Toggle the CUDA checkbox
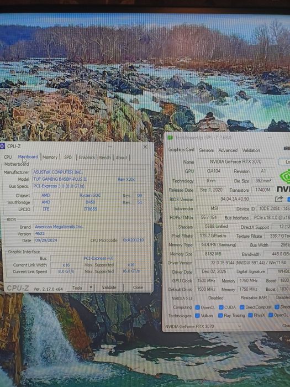This screenshot has width=290, height=387. (221, 307)
